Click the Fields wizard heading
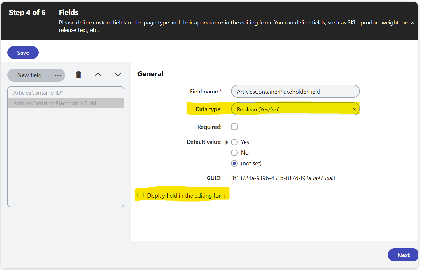This screenshot has height=271, width=421. click(x=69, y=12)
